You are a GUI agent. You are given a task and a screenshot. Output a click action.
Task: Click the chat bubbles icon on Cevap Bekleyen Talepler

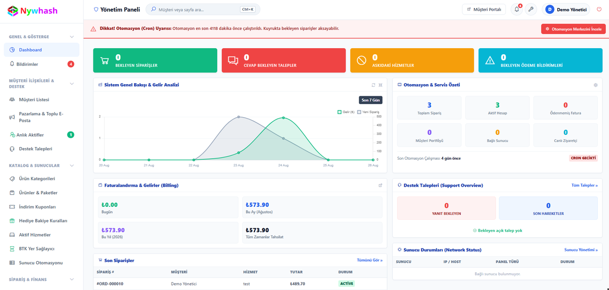click(x=233, y=61)
